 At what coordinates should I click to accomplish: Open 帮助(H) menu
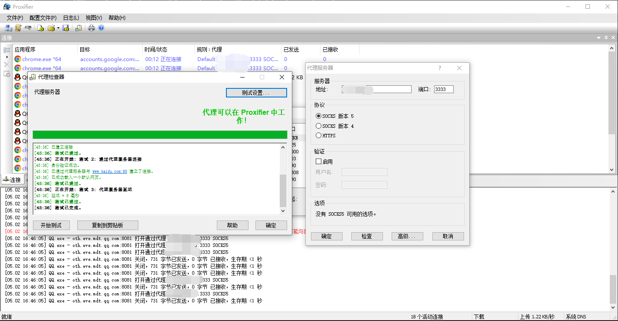(117, 18)
